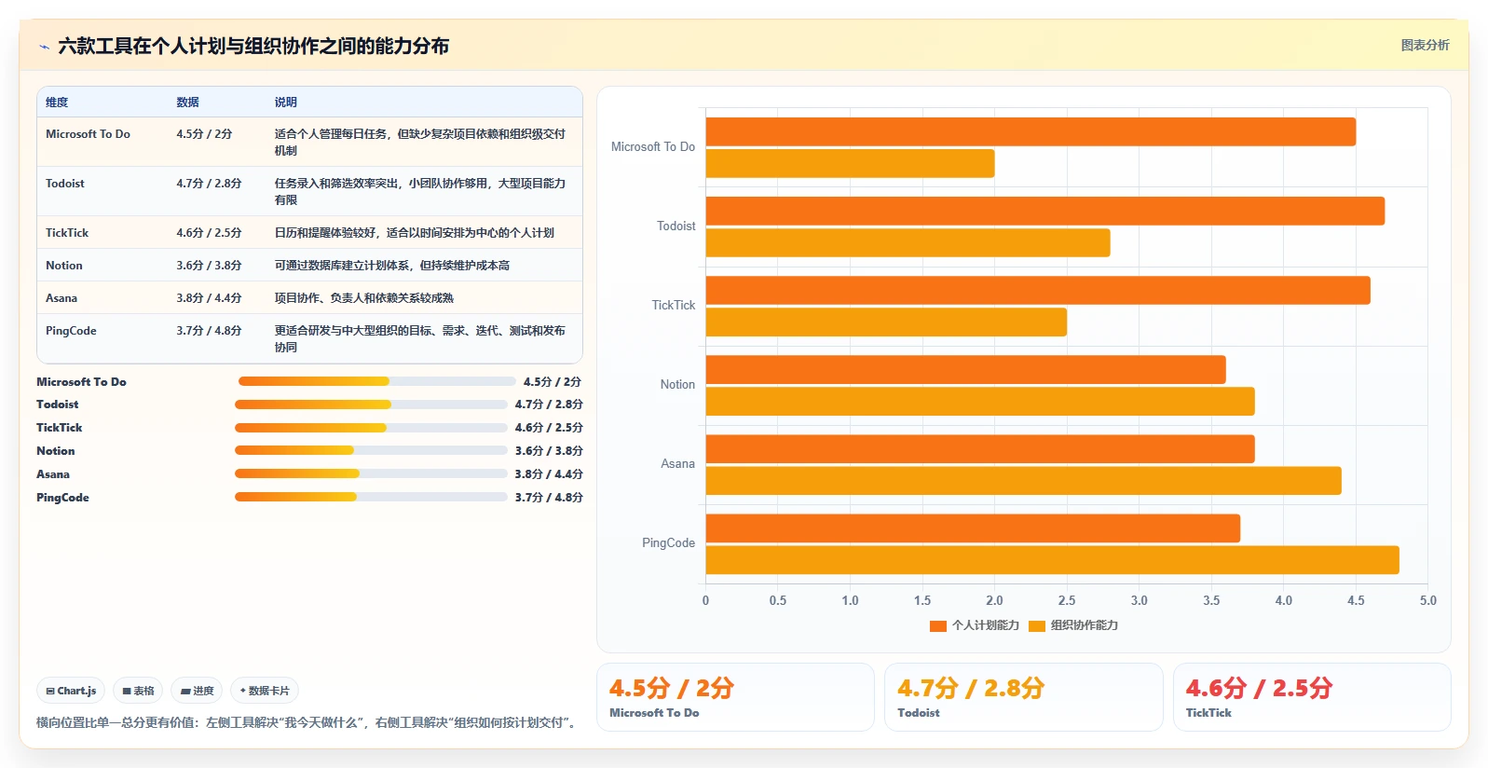
Task: Select the 数据卡片 chip
Action: tap(265, 691)
